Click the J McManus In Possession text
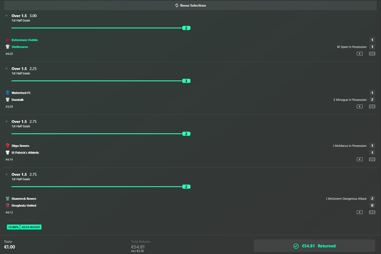This screenshot has width=381, height=254. (x=350, y=146)
